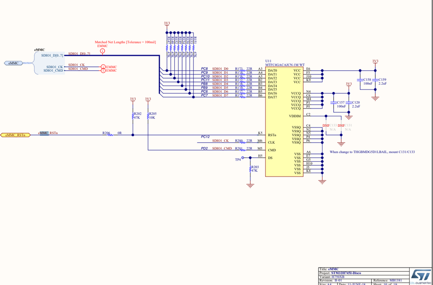Click Title eMMC field in title block

(329, 269)
